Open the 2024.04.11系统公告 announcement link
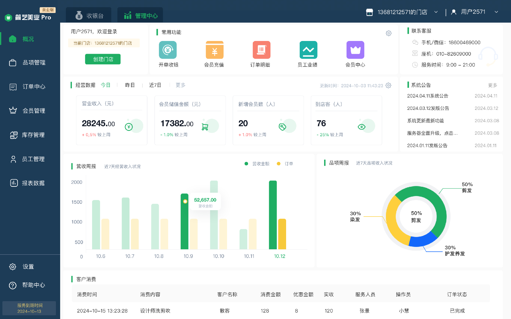 pos(427,96)
